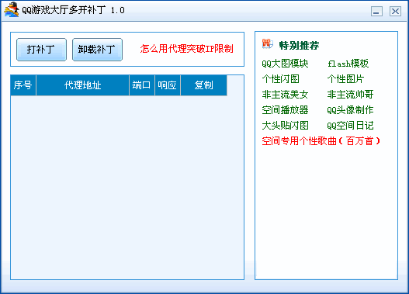Viewport: 409px width, 294px height.
Task: Close the QQ游戏大厅多开补丁 window
Action: (x=396, y=11)
